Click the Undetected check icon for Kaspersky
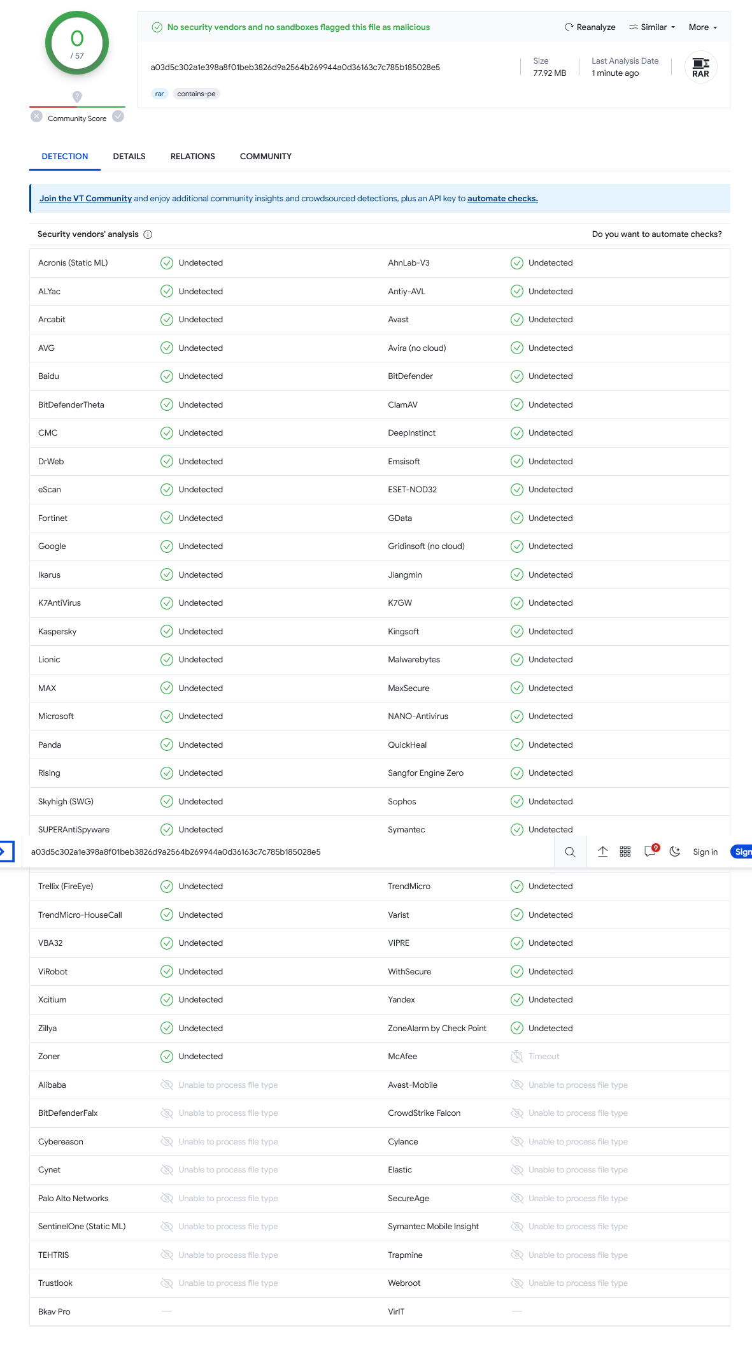The width and height of the screenshot is (752, 1347). [167, 632]
